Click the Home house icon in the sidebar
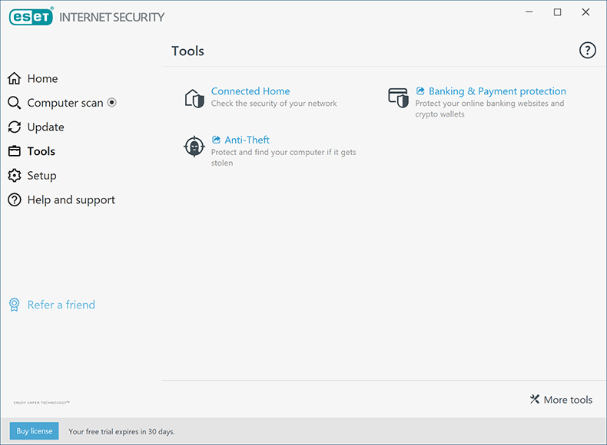The image size is (607, 445). tap(15, 78)
